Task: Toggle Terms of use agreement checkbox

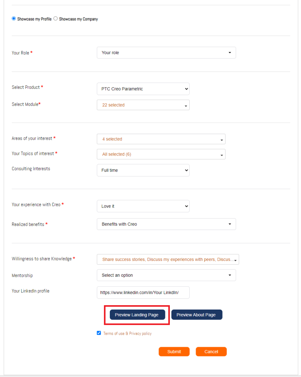Action: 99,333
